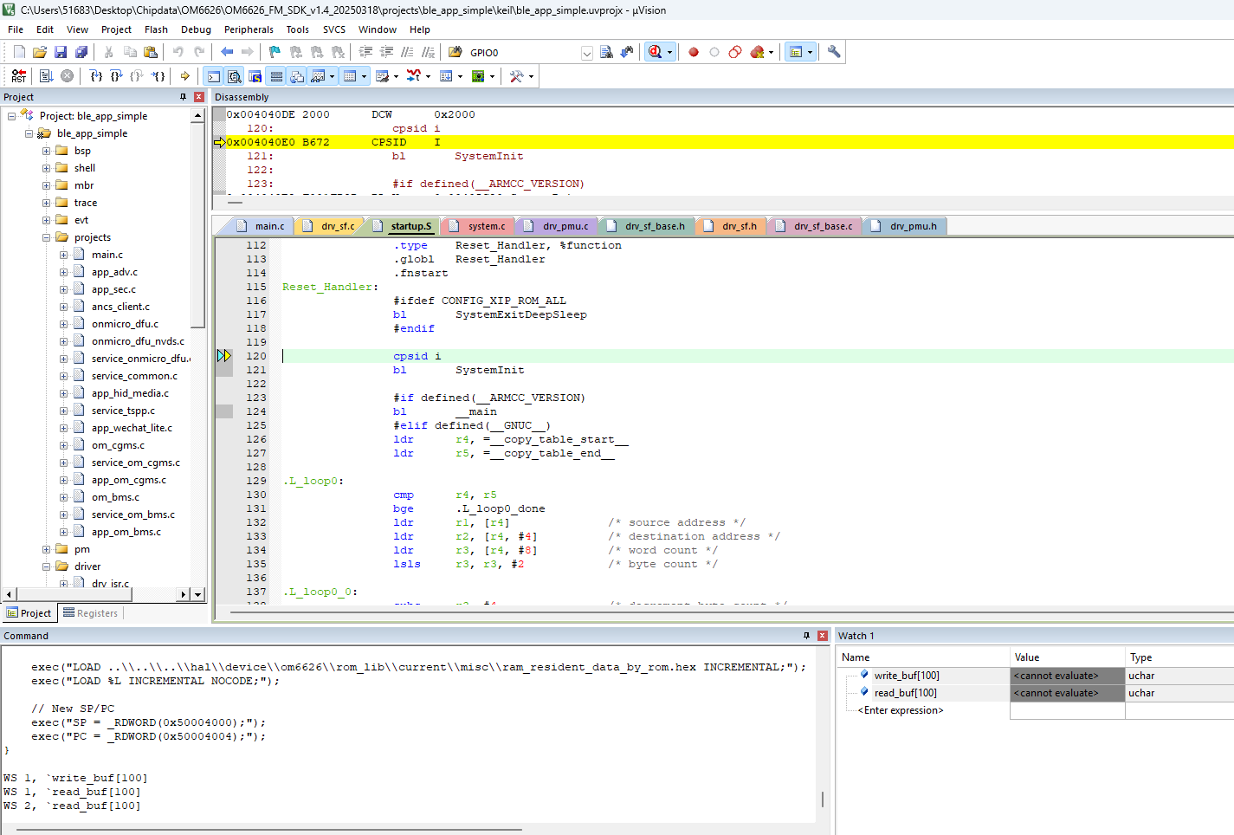
Task: Open the Debug menu
Action: click(196, 29)
